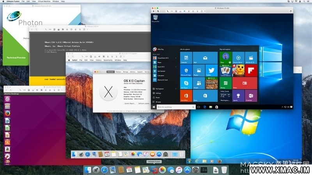Screen dimensions: 312x175
Task: Open Apple menu in host menu bar
Action: coord(3,1)
